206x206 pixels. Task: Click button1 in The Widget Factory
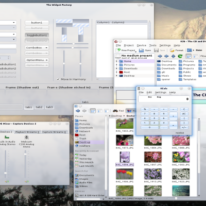37,23
